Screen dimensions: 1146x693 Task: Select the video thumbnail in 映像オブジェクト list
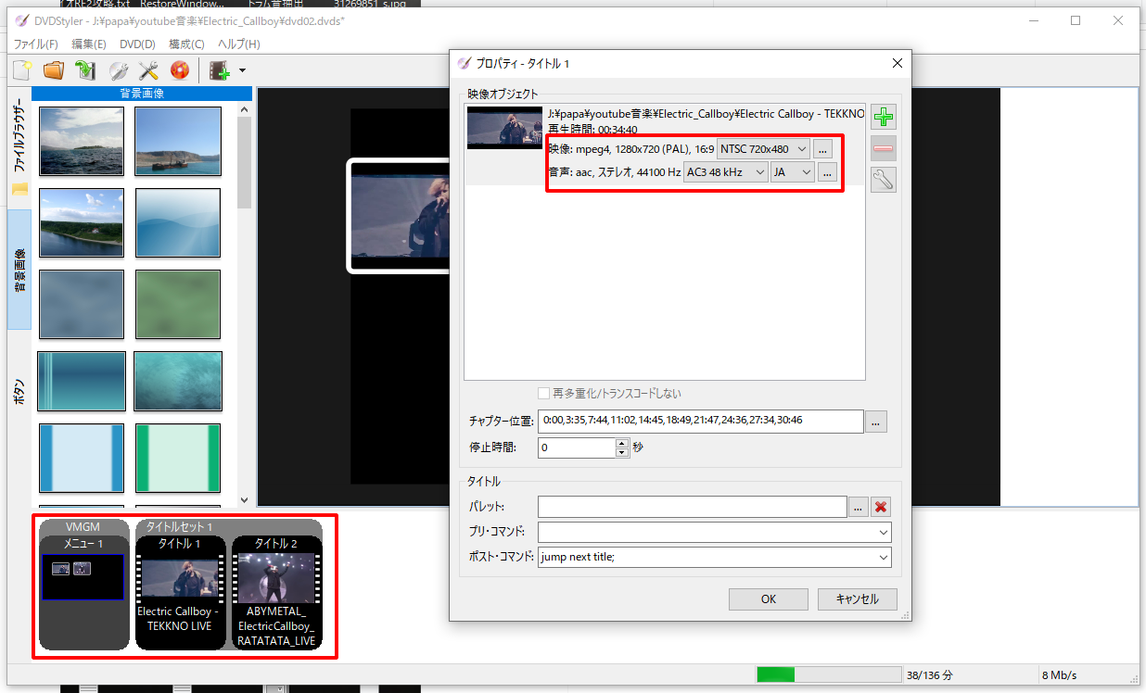coord(504,128)
